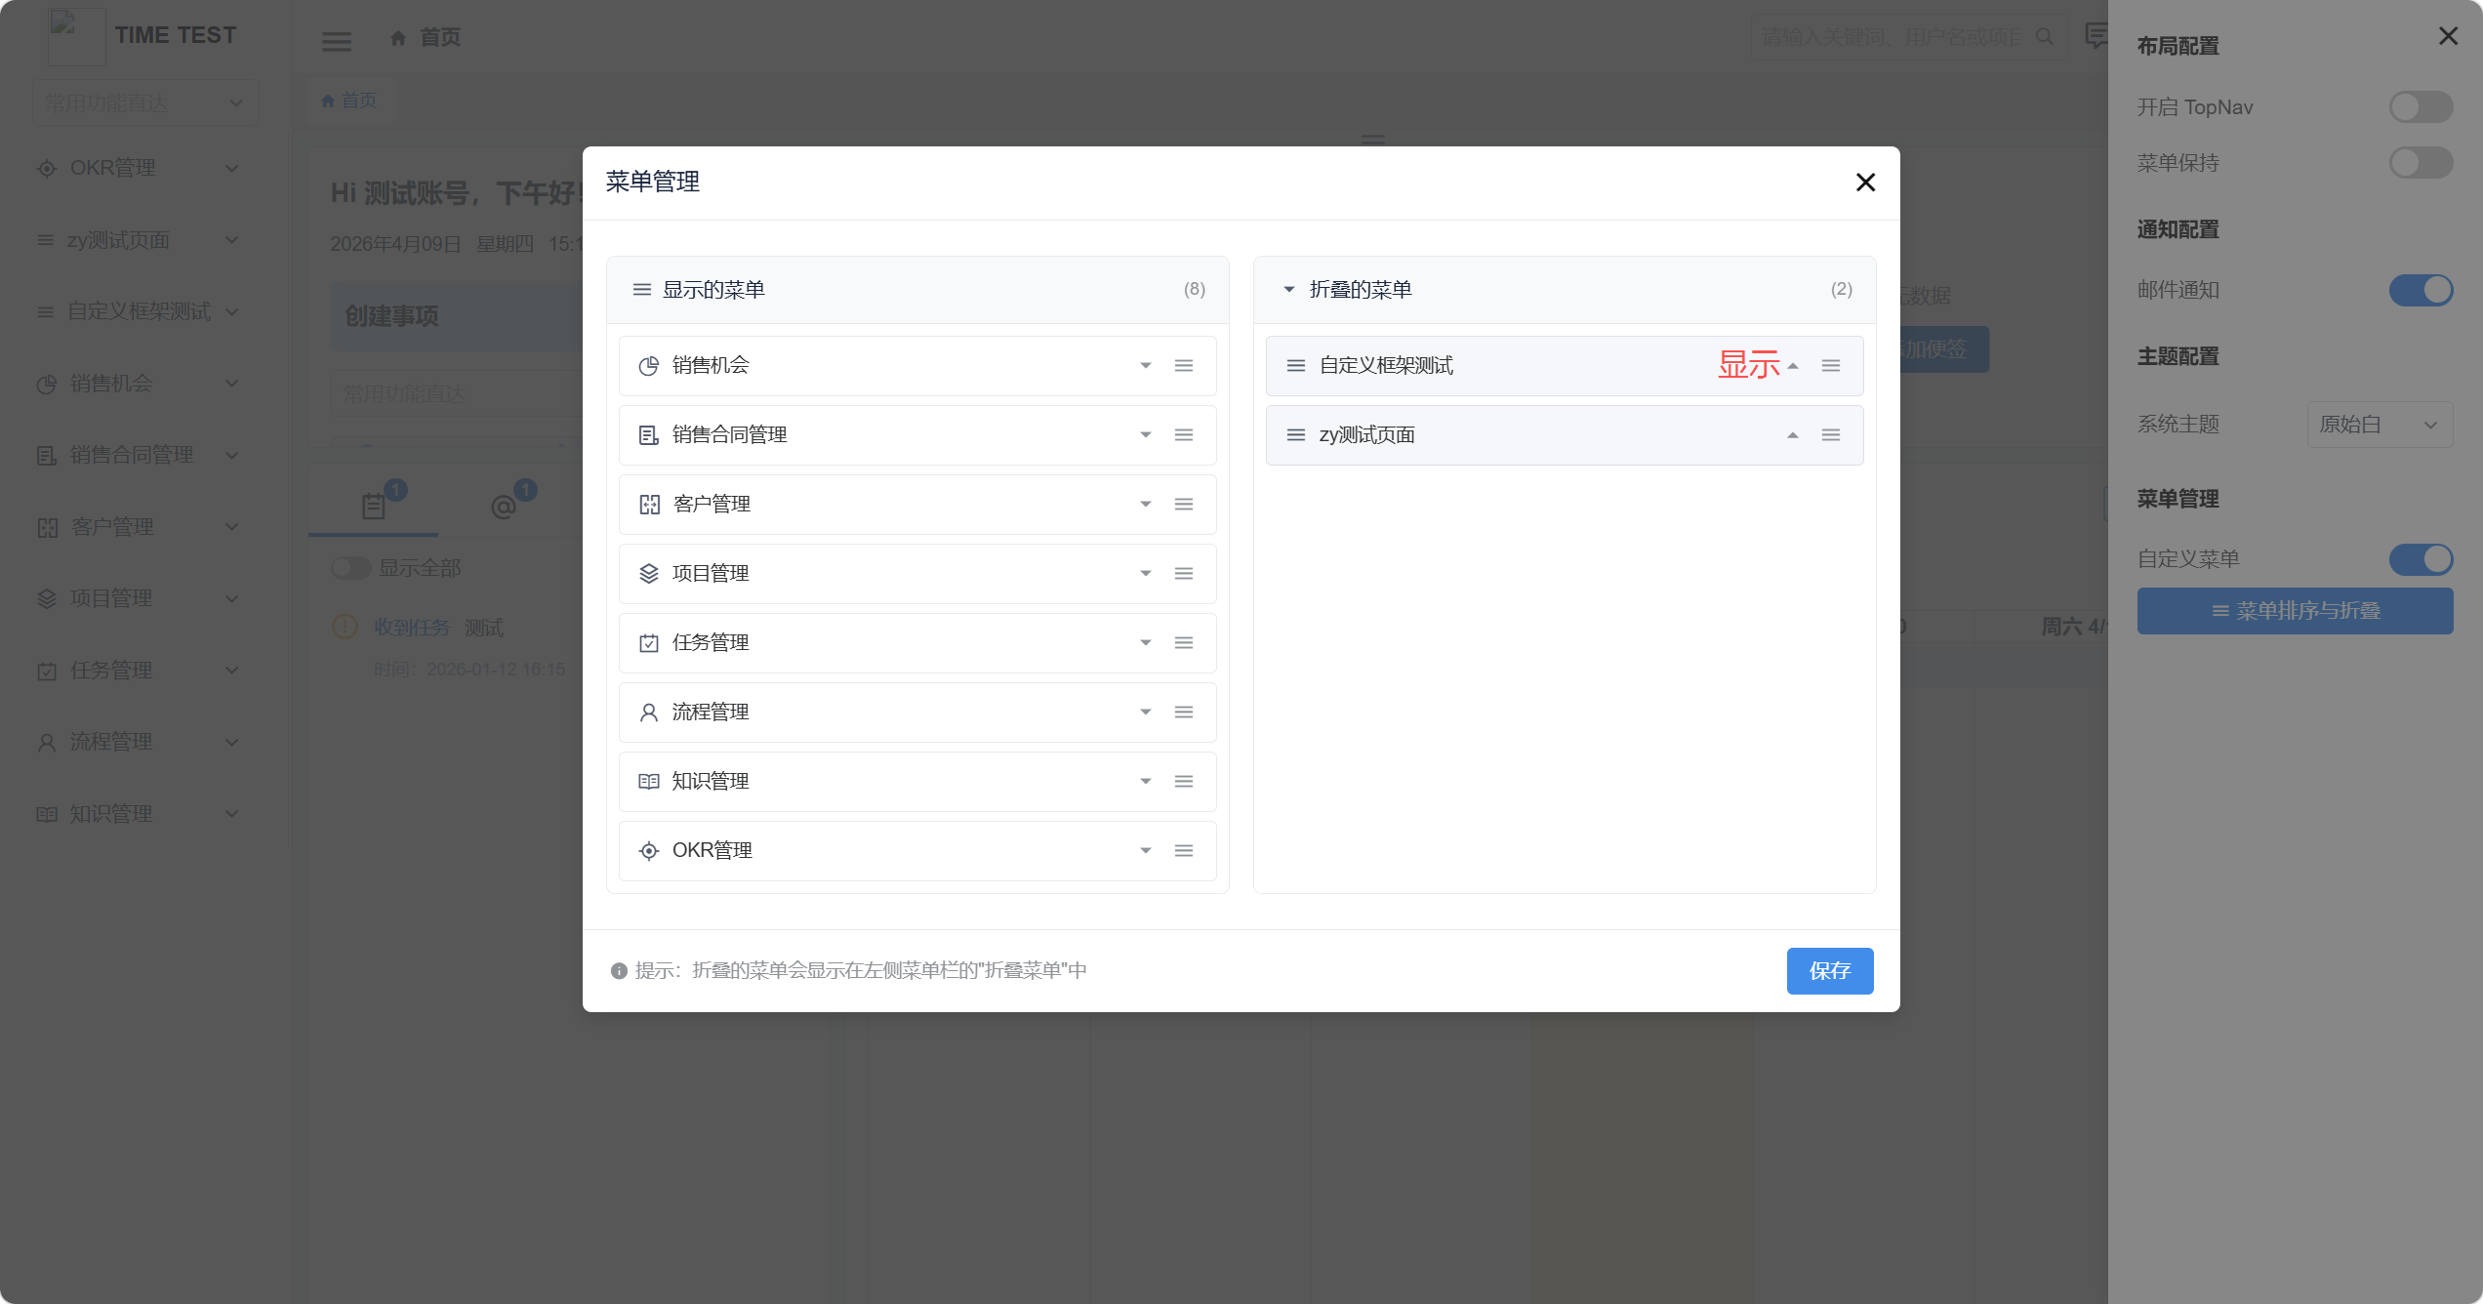2483x1304 pixels.
Task: Click the 知识管理 book icon in dialog
Action: (649, 782)
